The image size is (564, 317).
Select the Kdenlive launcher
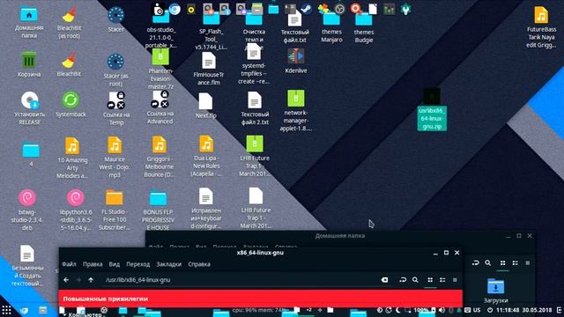pos(296,61)
